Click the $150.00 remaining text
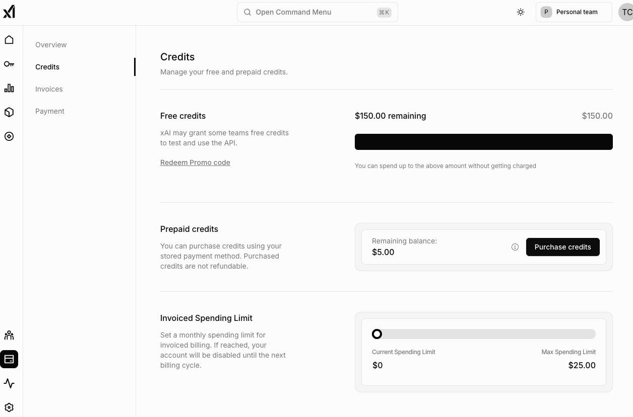Image resolution: width=633 pixels, height=417 pixels. click(391, 116)
